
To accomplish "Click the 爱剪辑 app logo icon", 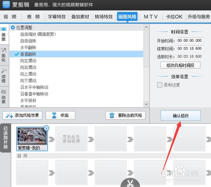I will (6, 5).
